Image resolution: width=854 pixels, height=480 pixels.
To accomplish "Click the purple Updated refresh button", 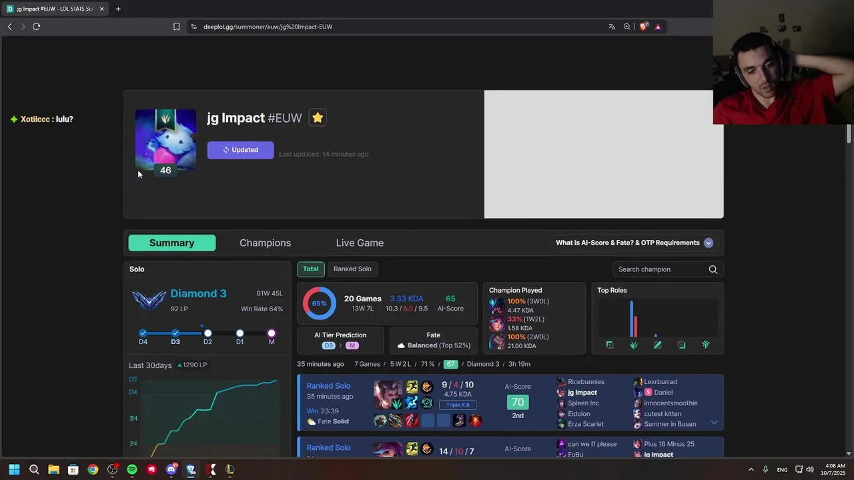I will [x=240, y=150].
